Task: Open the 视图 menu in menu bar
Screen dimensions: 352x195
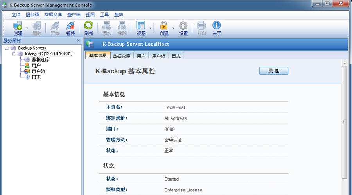Action: pos(90,14)
